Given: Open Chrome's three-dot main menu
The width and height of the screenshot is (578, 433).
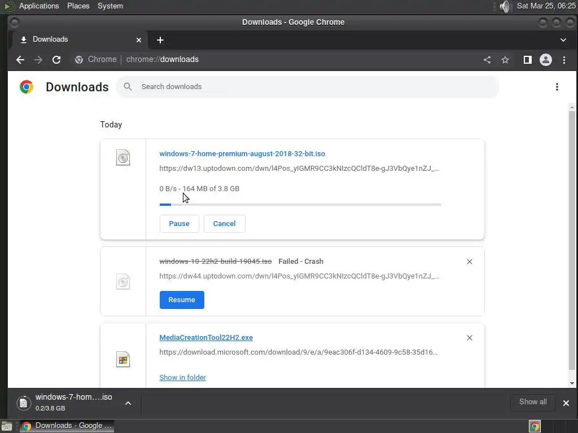Looking at the screenshot, I should [x=564, y=60].
